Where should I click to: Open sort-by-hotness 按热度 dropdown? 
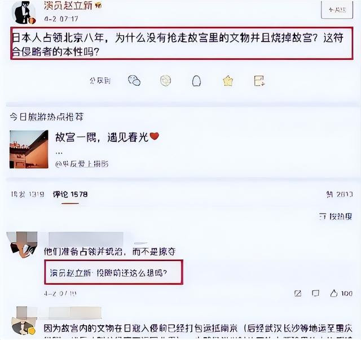pos(336,216)
